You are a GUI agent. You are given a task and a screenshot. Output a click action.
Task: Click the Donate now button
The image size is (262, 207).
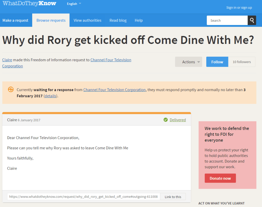220,178
